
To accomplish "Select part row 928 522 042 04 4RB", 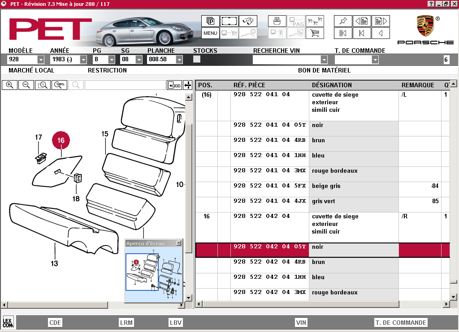I will click(x=323, y=265).
